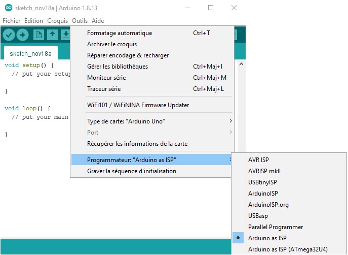Pick the checked Arduino as ISP option
This screenshot has height=255, width=348.
click(267, 238)
